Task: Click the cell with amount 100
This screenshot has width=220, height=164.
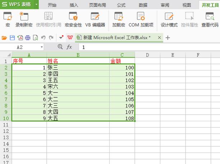Action: coord(122,68)
